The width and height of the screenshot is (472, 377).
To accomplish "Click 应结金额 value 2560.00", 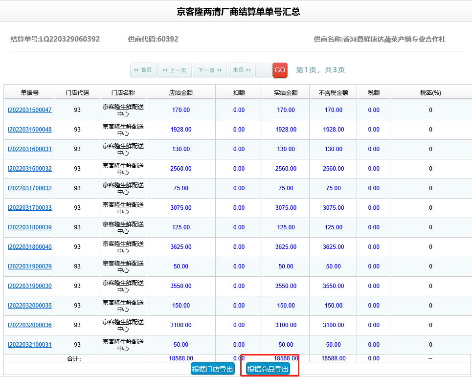I will pyautogui.click(x=181, y=169).
